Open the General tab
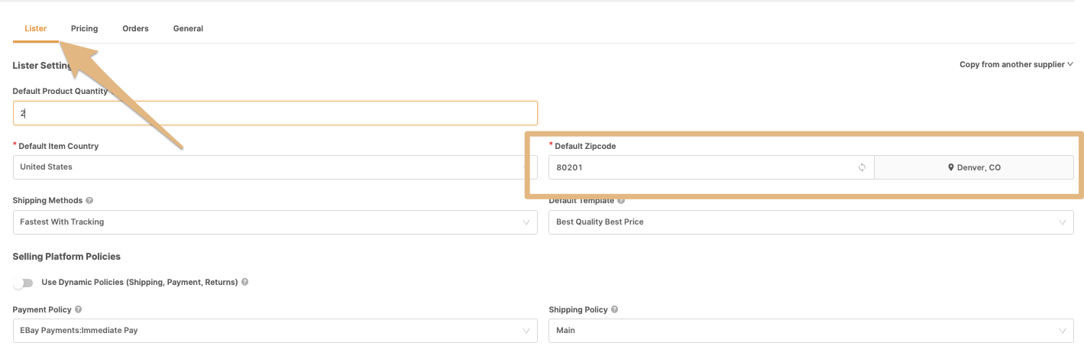The height and width of the screenshot is (356, 1084). (188, 28)
